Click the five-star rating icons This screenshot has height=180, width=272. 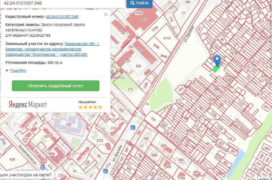90,107
